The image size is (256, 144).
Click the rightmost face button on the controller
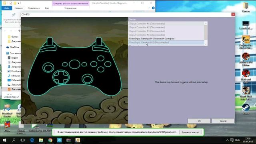tap(108, 64)
